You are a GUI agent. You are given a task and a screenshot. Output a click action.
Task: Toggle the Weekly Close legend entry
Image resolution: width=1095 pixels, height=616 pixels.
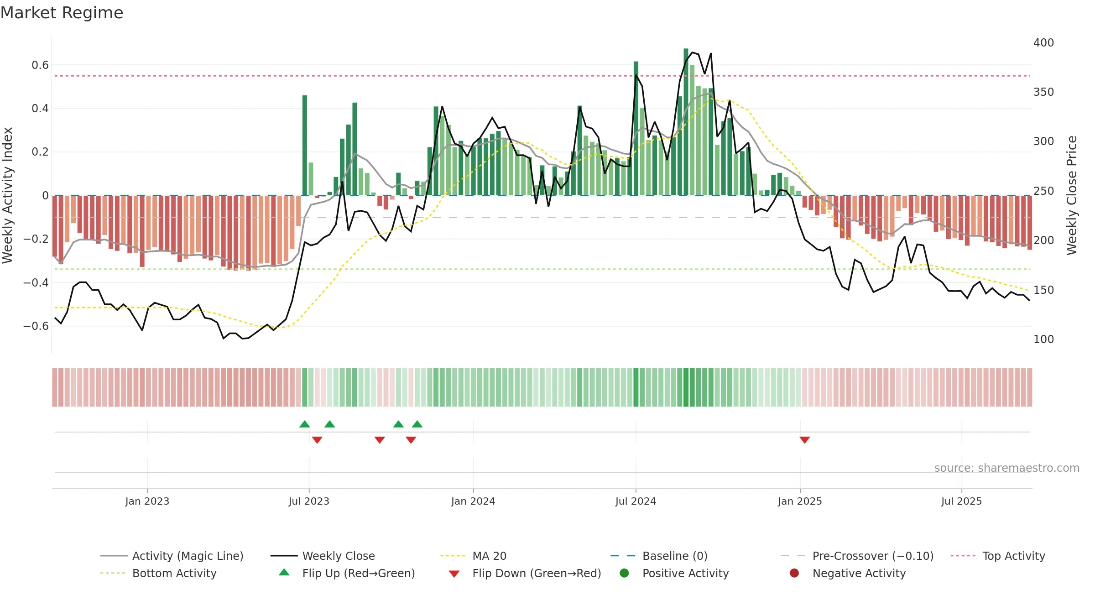coord(323,556)
